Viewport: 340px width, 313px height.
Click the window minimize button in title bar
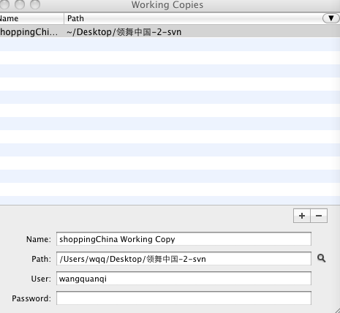click(20, 4)
